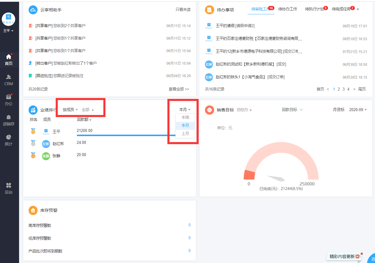Click the next page > arrow
This screenshot has height=263, width=375.
tap(354, 89)
